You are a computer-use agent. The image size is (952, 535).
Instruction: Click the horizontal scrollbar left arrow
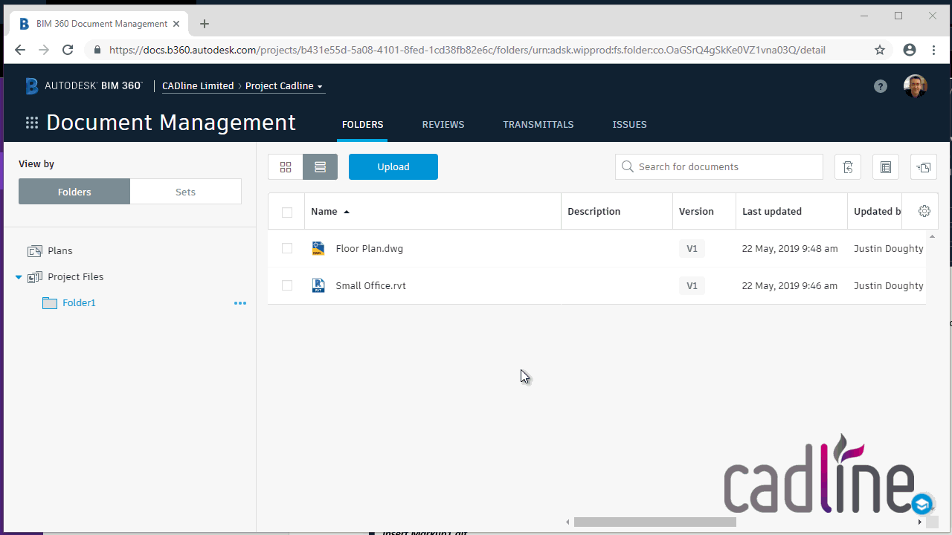[x=569, y=522]
